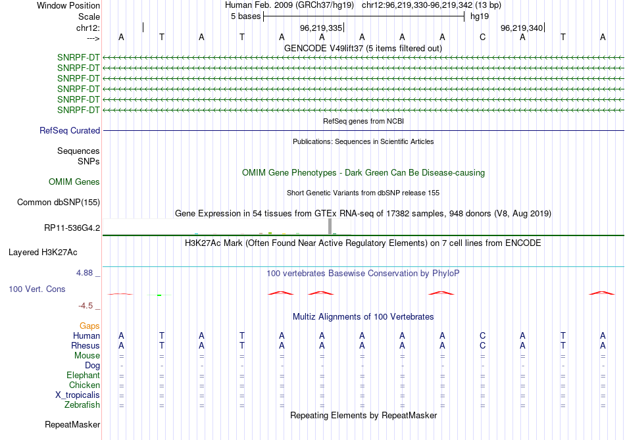Image resolution: width=625 pixels, height=440 pixels.
Task: Open the H3K27Ac Mark track title
Action: pyautogui.click(x=362, y=243)
